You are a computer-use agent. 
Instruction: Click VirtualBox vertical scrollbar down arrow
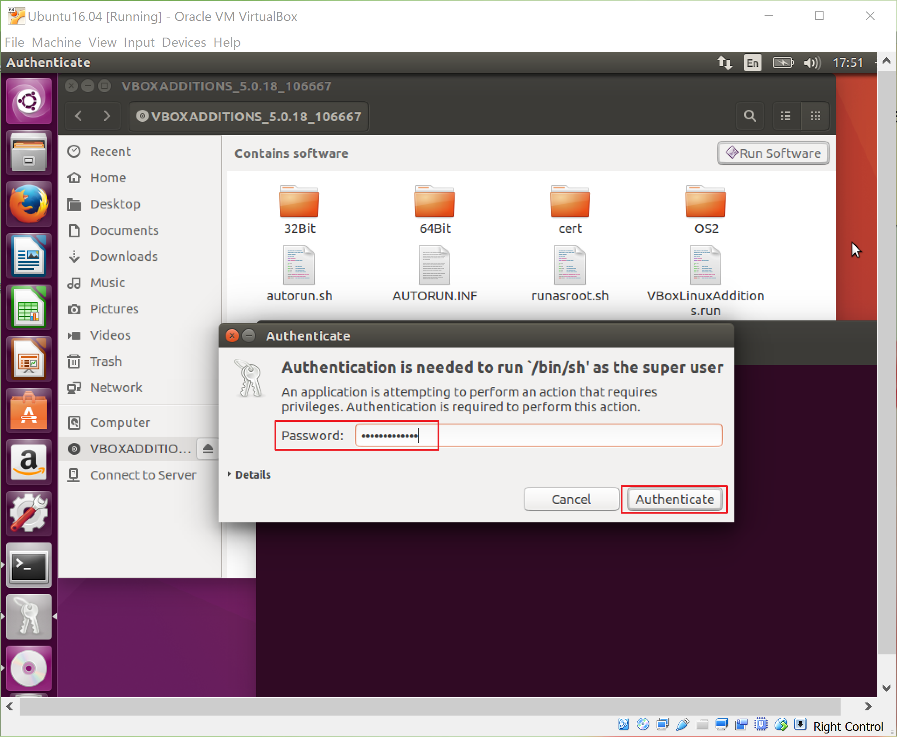(887, 688)
